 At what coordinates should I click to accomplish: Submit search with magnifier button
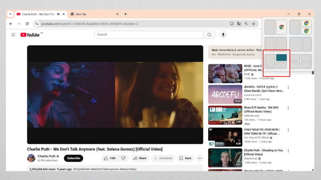point(209,35)
